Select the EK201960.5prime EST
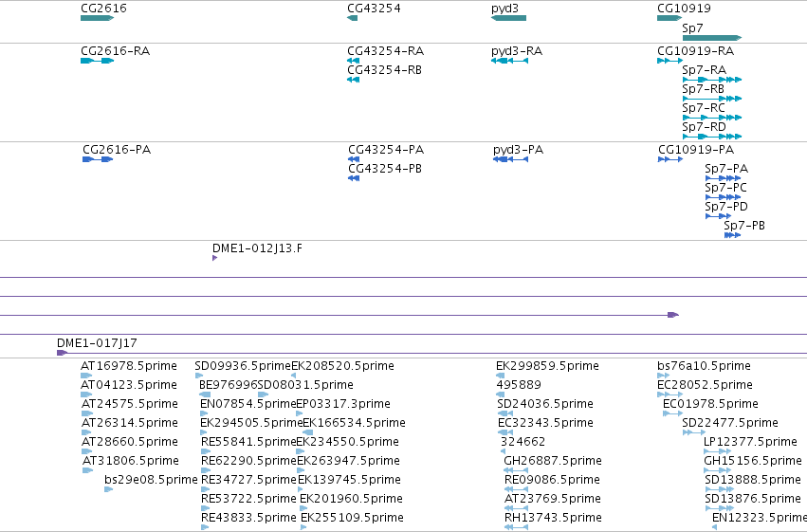 303,508
